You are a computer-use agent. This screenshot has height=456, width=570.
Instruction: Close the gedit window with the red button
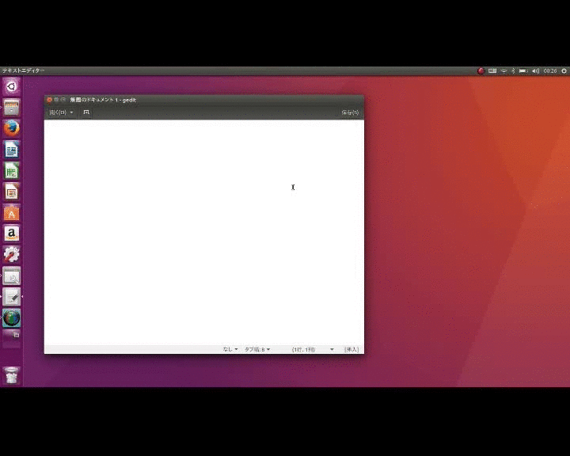click(x=49, y=100)
